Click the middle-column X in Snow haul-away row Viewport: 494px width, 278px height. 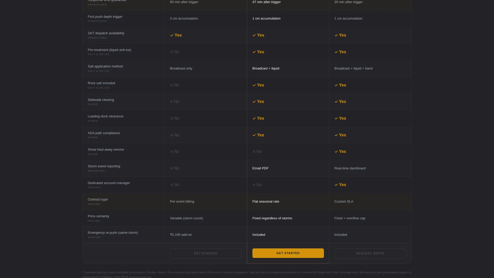coord(254,152)
